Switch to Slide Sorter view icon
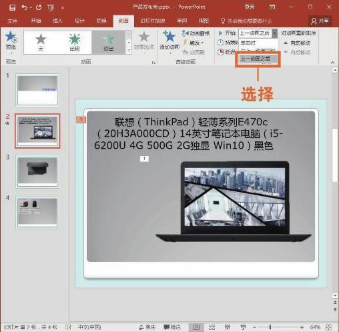 [212, 327]
